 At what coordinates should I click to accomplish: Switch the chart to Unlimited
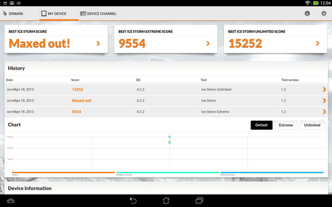[x=312, y=125]
